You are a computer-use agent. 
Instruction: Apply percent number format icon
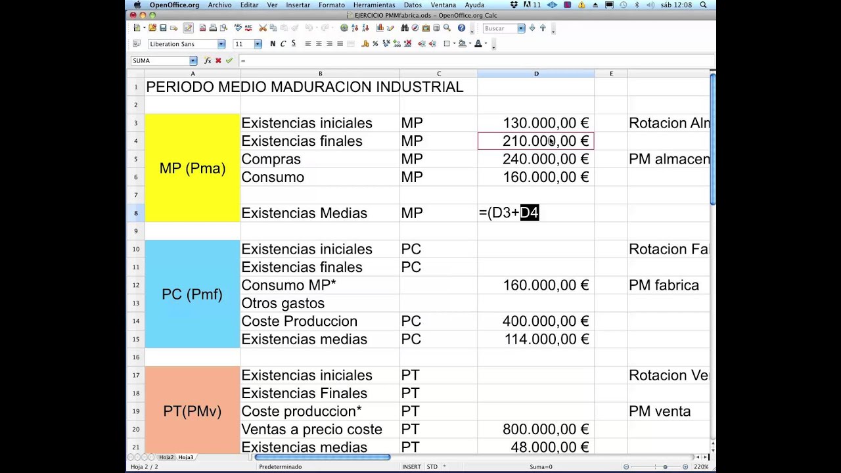[x=375, y=43]
